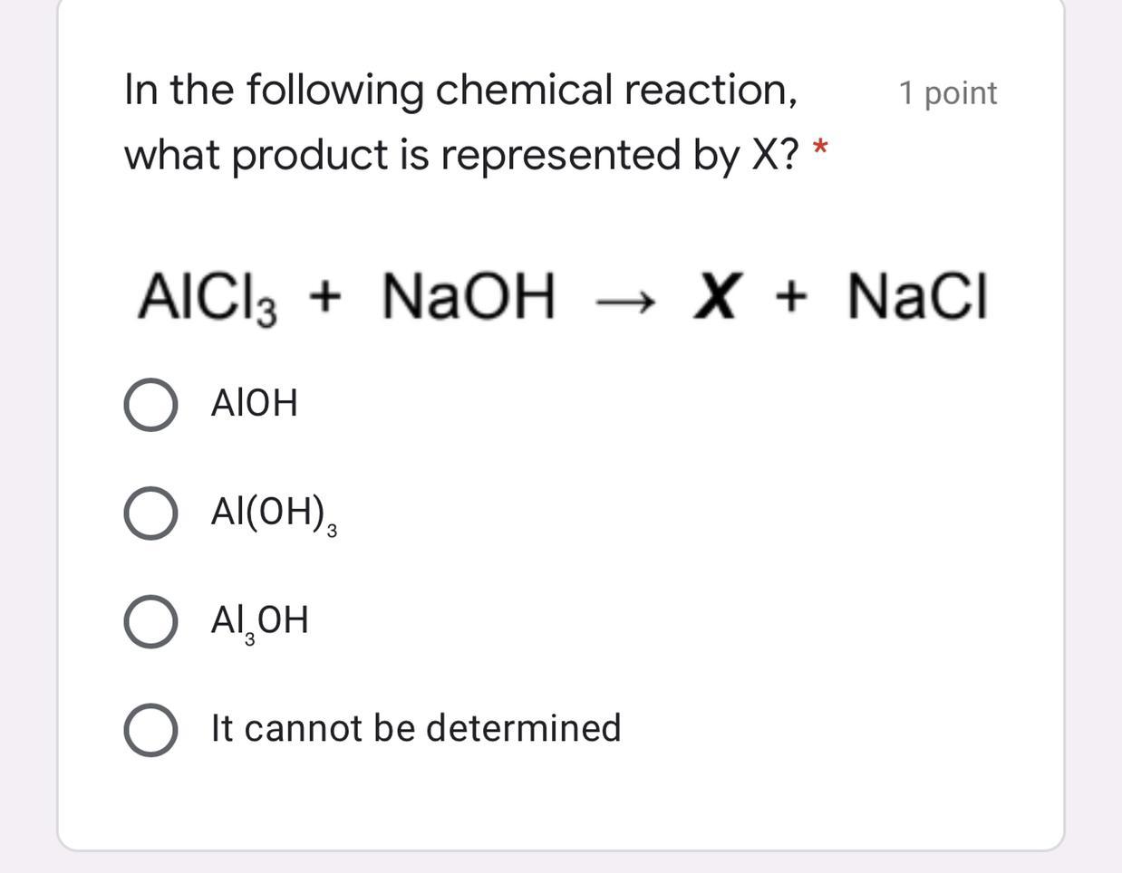Click NaCl in the reaction equation
Image resolution: width=1122 pixels, height=873 pixels.
click(917, 296)
